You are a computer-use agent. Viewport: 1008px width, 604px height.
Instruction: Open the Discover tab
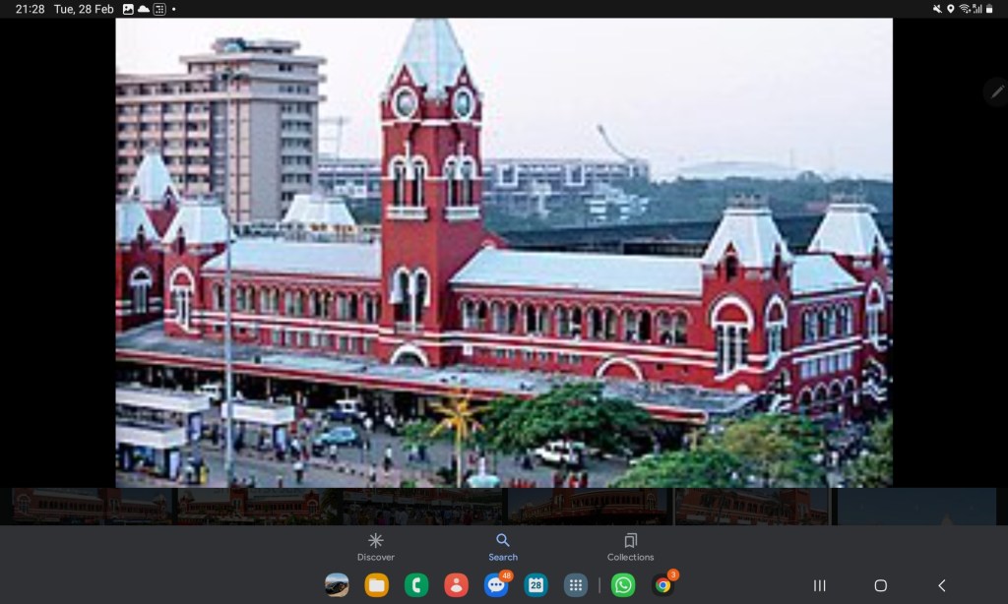pos(375,547)
